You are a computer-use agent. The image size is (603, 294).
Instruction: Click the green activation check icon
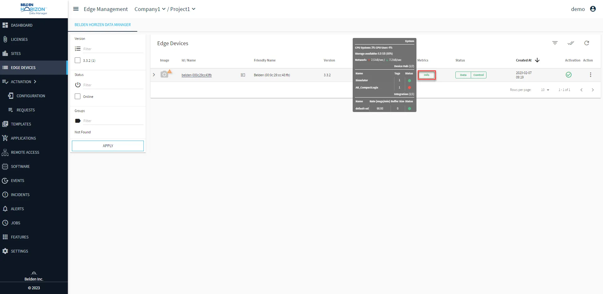click(x=568, y=75)
